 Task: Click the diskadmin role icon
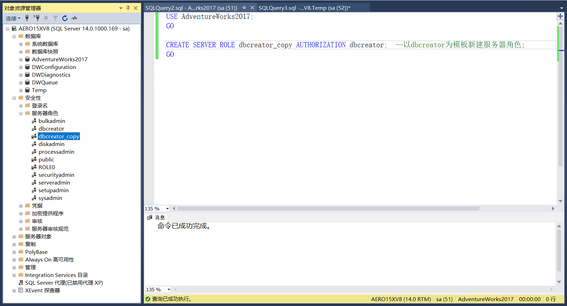pos(34,144)
